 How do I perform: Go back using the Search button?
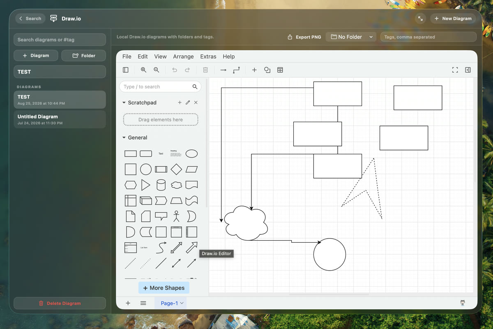[30, 19]
